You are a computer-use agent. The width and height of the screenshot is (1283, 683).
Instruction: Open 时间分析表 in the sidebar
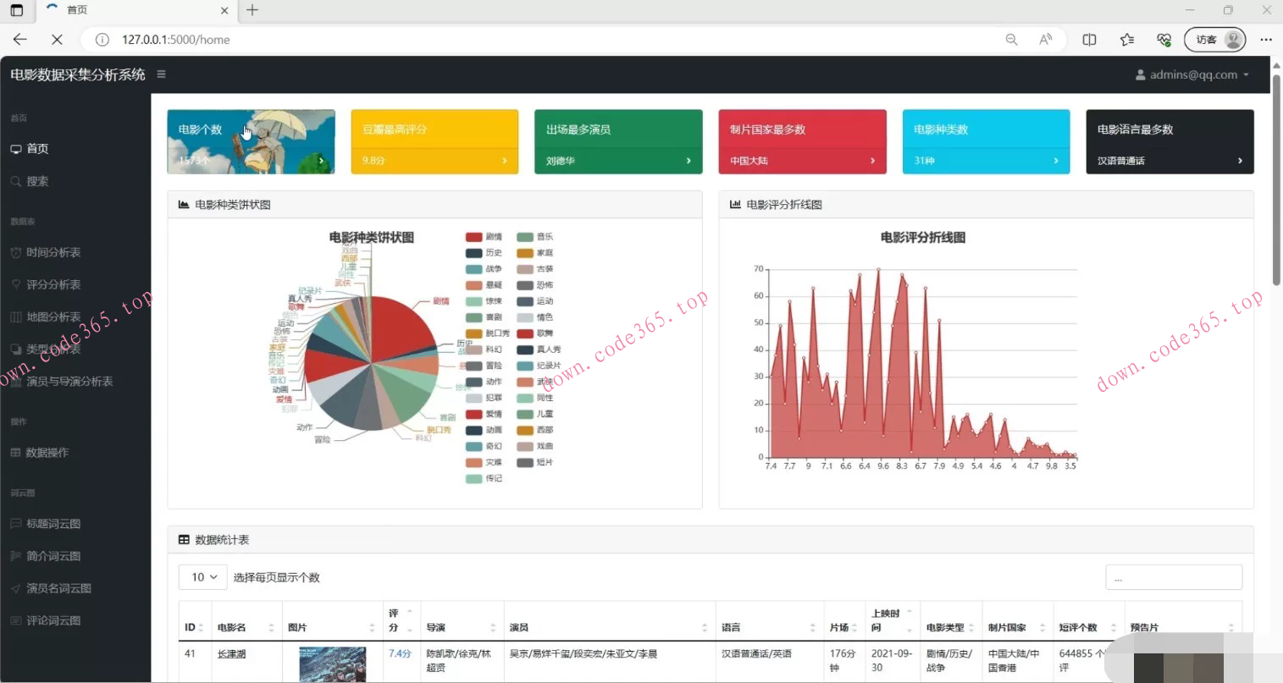[53, 252]
